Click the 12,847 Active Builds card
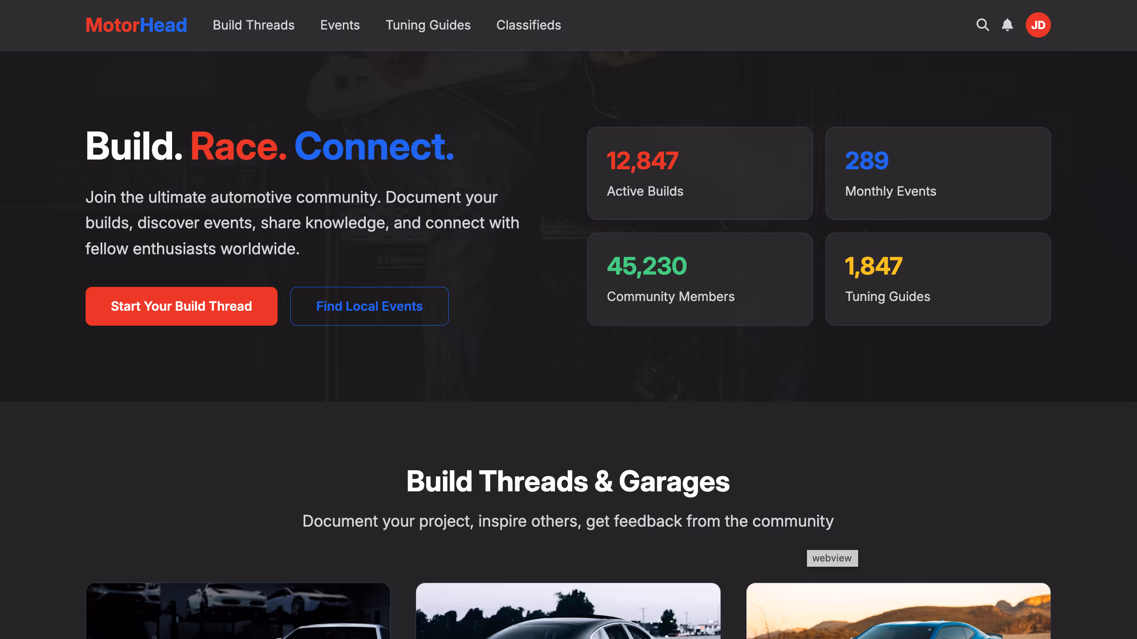This screenshot has height=639, width=1137. pyautogui.click(x=700, y=173)
